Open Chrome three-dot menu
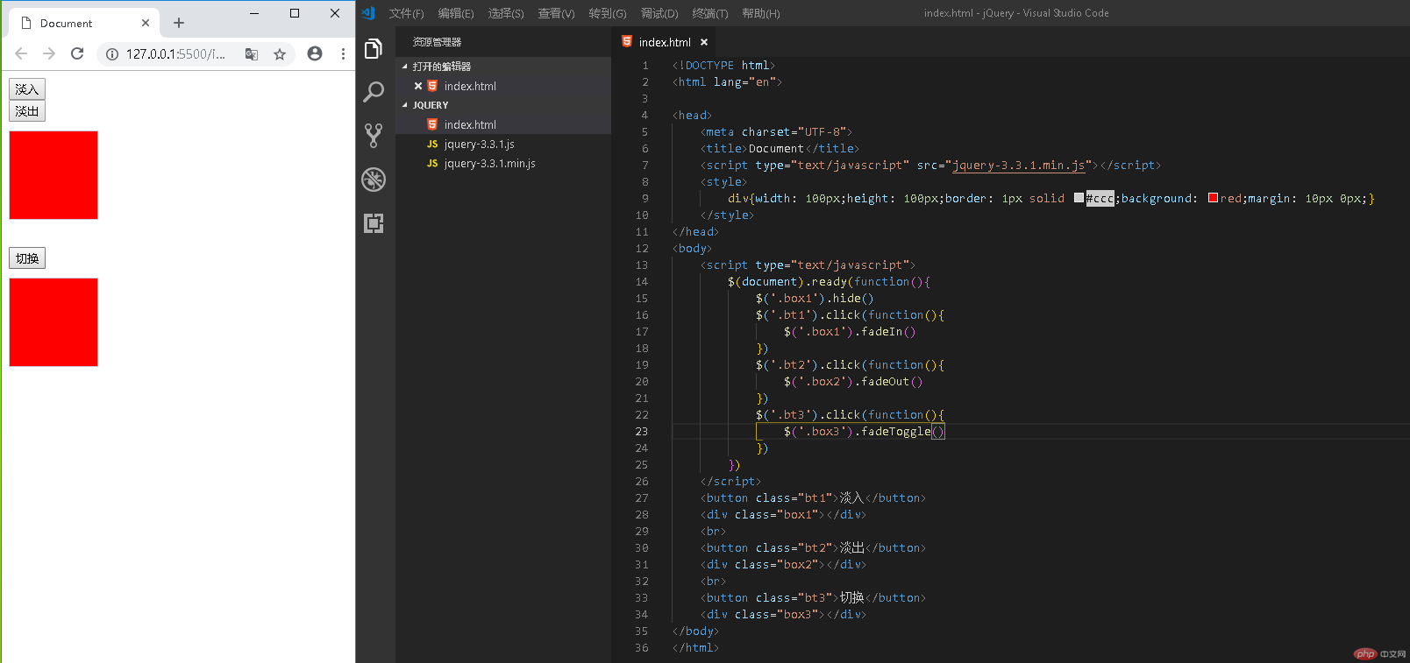This screenshot has height=663, width=1410. point(343,53)
